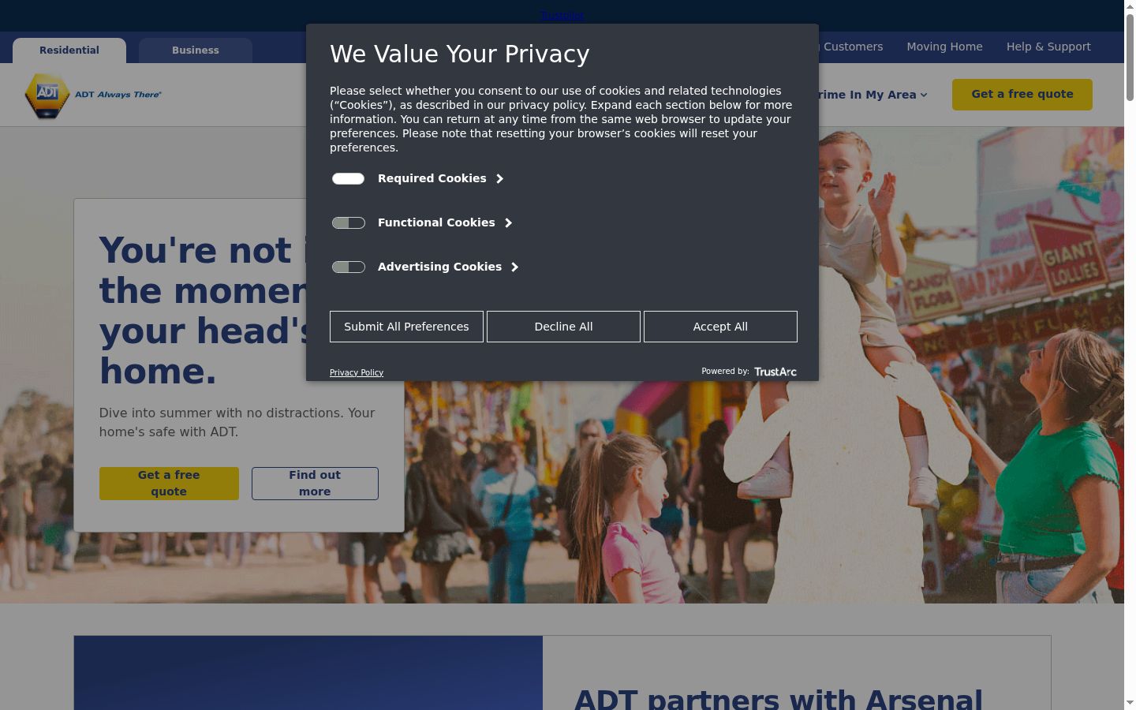Image resolution: width=1136 pixels, height=710 pixels.
Task: Toggle the Required Cookies switch
Action: (x=348, y=178)
